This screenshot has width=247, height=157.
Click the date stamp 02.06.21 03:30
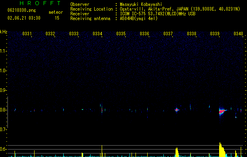(24, 18)
